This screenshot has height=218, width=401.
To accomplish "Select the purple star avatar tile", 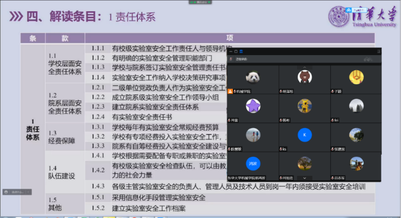I will pyautogui.click(x=253, y=106).
